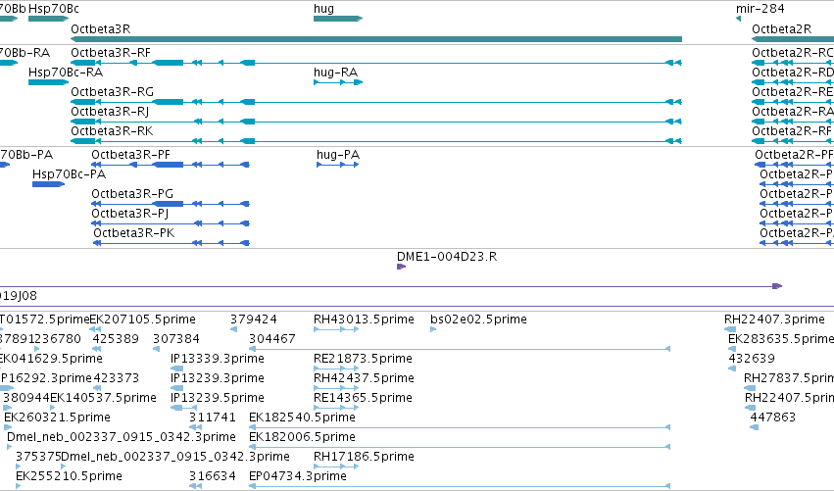Select feature 307384

pos(176,339)
